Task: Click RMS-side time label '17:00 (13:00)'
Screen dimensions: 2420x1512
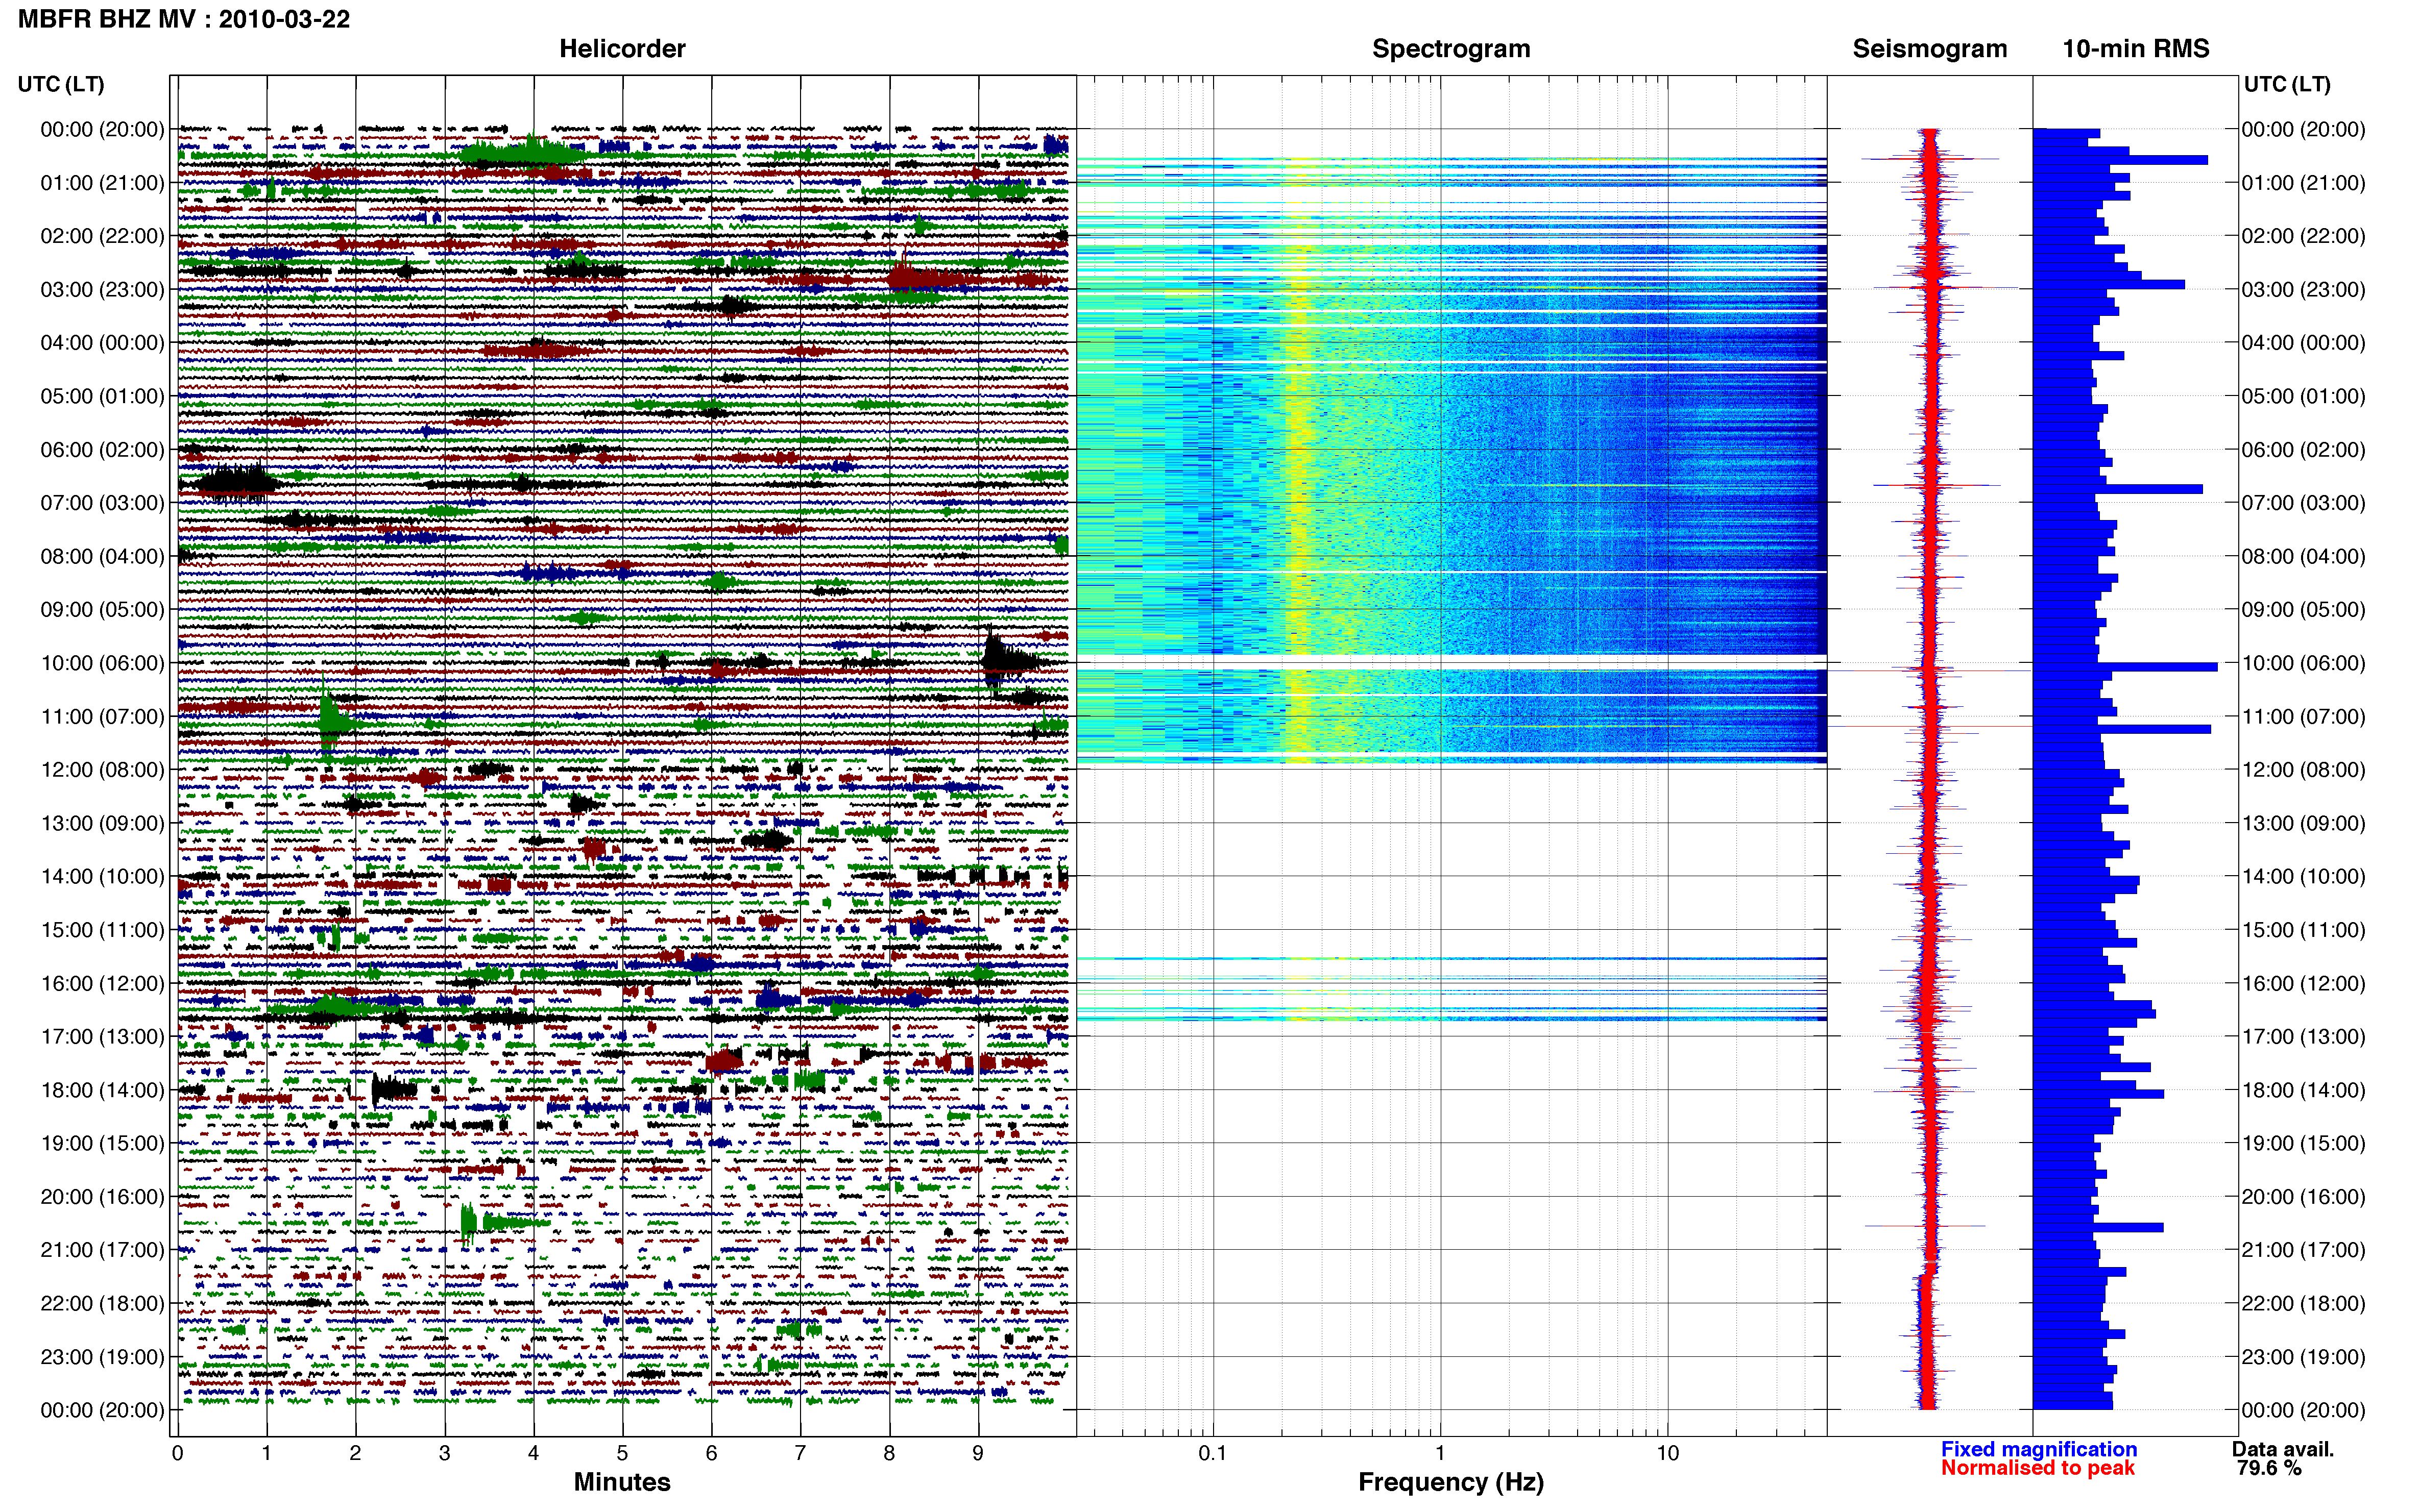Action: 2303,1037
